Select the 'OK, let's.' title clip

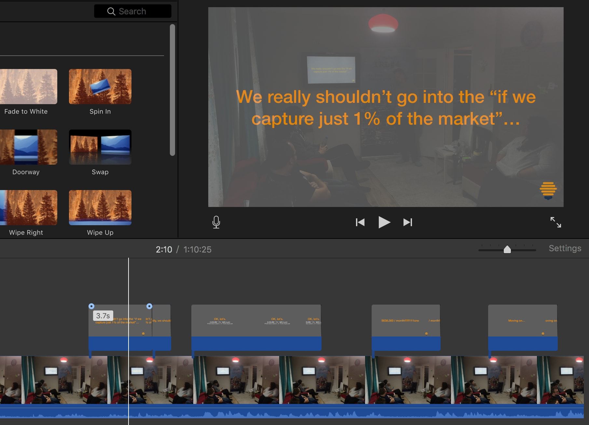click(256, 327)
